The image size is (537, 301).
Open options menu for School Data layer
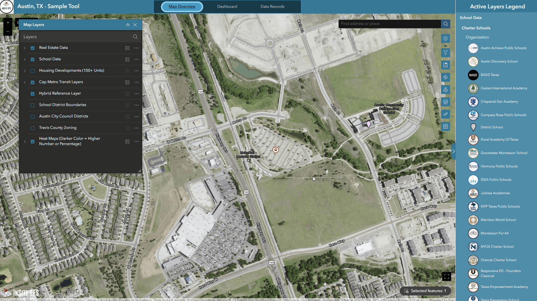(x=136, y=59)
